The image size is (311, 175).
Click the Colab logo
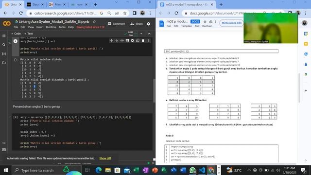pyautogui.click(x=6, y=24)
